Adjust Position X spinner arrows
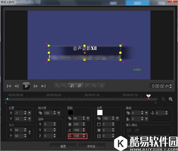This screenshot has height=151, width=178. (25, 113)
